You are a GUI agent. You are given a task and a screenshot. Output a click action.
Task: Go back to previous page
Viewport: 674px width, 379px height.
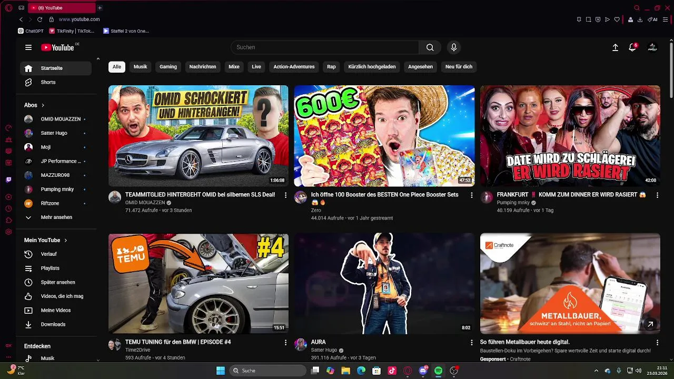coord(21,19)
